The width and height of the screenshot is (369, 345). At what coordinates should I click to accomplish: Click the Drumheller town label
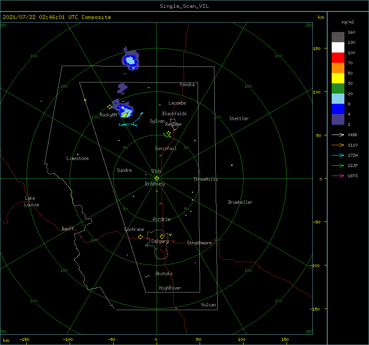coord(240,202)
